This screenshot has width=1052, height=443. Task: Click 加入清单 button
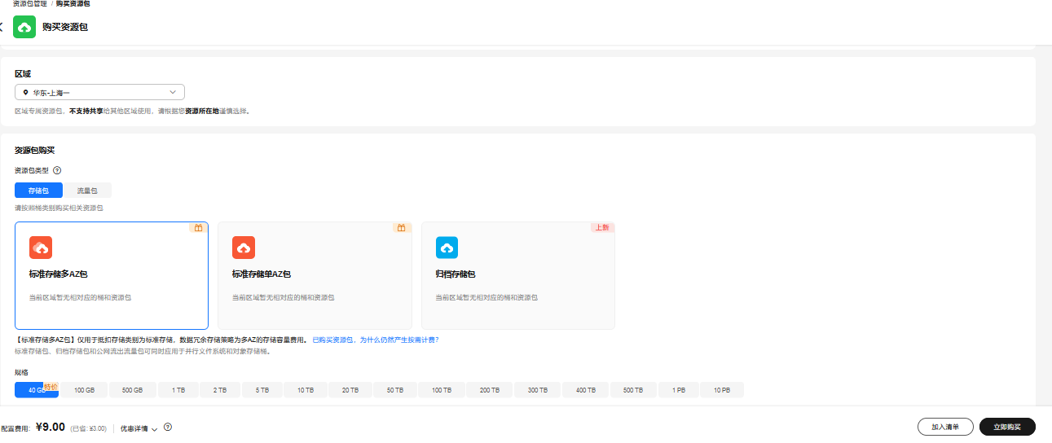pos(945,427)
